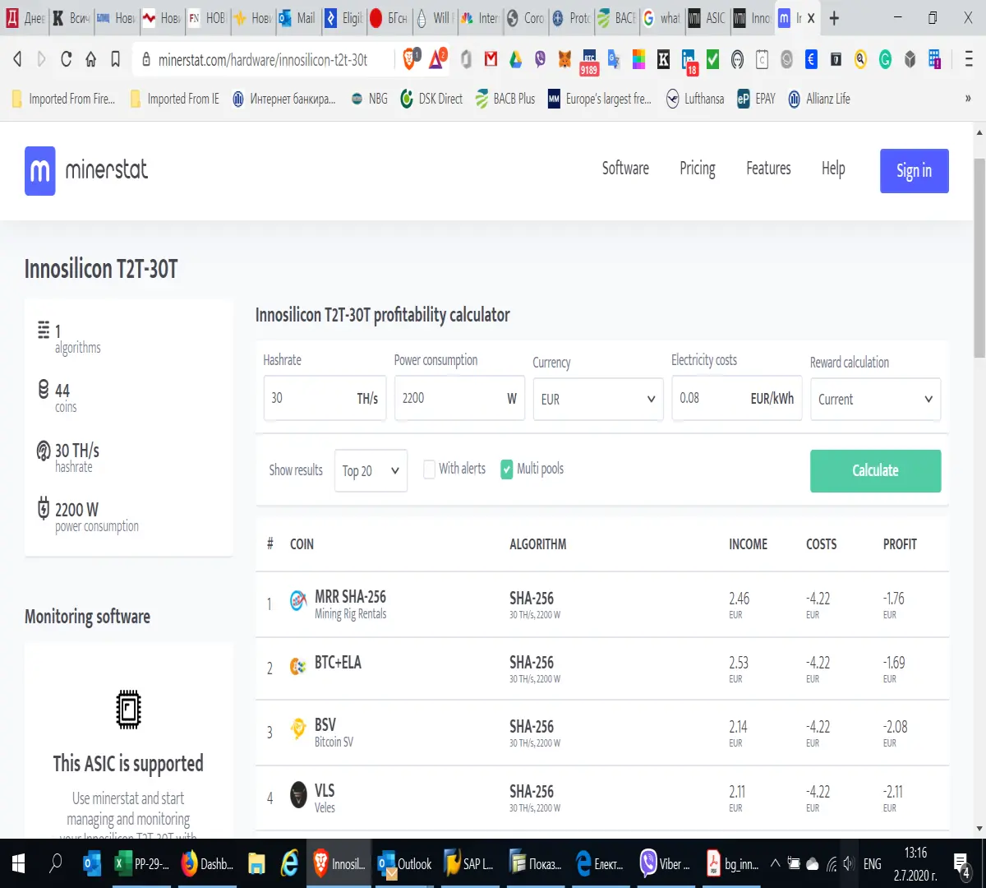Screen dimensions: 986x888
Task: Open the Grammarly extension icon
Action: [x=885, y=59]
